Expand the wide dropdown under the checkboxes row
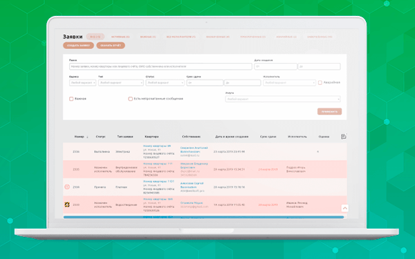Viewport: 415px width, 259px height. click(283, 99)
